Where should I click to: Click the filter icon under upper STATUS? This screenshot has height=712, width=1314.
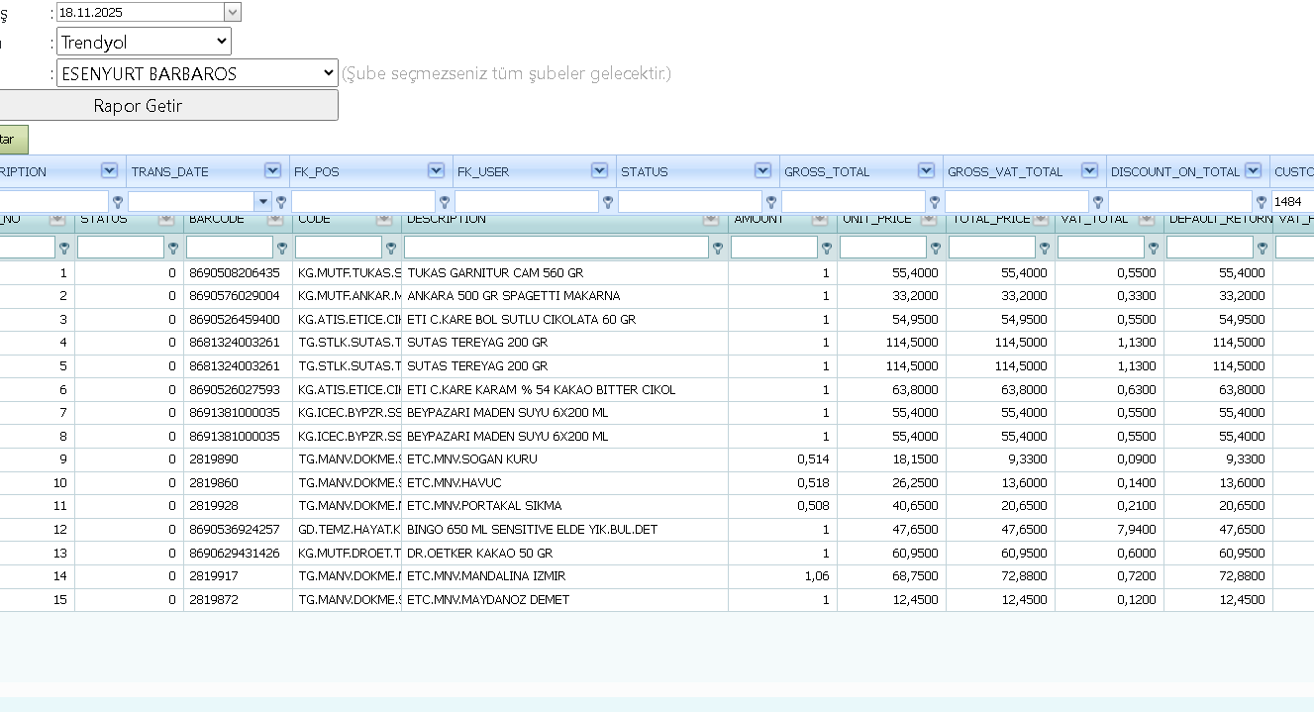pos(770,202)
